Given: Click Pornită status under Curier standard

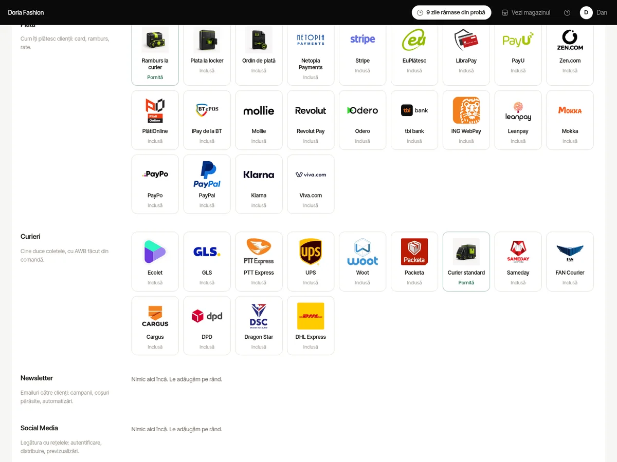Looking at the screenshot, I should point(466,283).
